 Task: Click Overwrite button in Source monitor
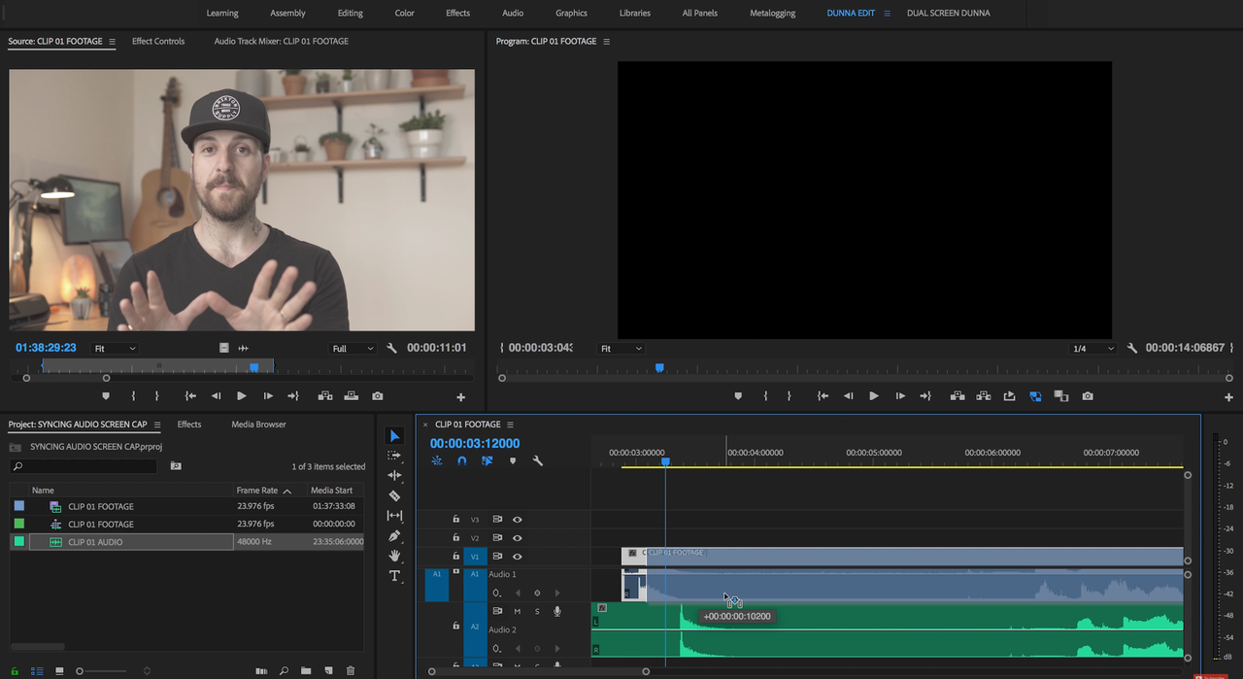pyautogui.click(x=351, y=396)
